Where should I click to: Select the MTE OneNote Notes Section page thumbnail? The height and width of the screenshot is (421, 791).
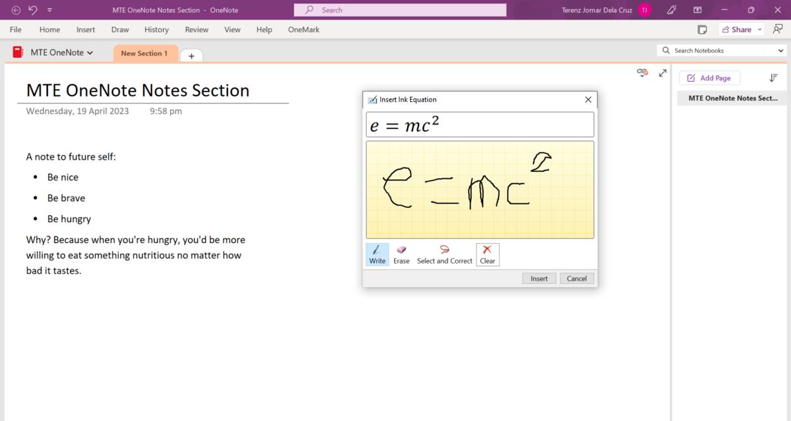pyautogui.click(x=732, y=98)
